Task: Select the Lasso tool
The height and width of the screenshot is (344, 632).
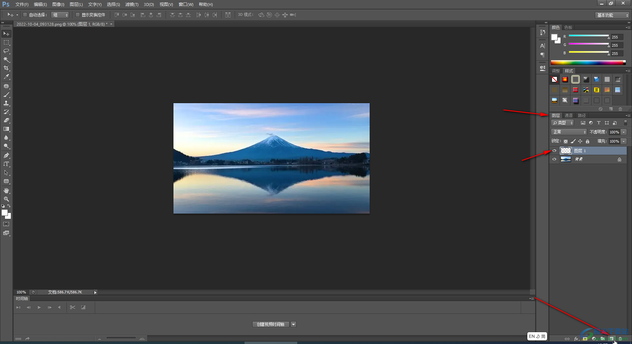Action: (x=6, y=51)
